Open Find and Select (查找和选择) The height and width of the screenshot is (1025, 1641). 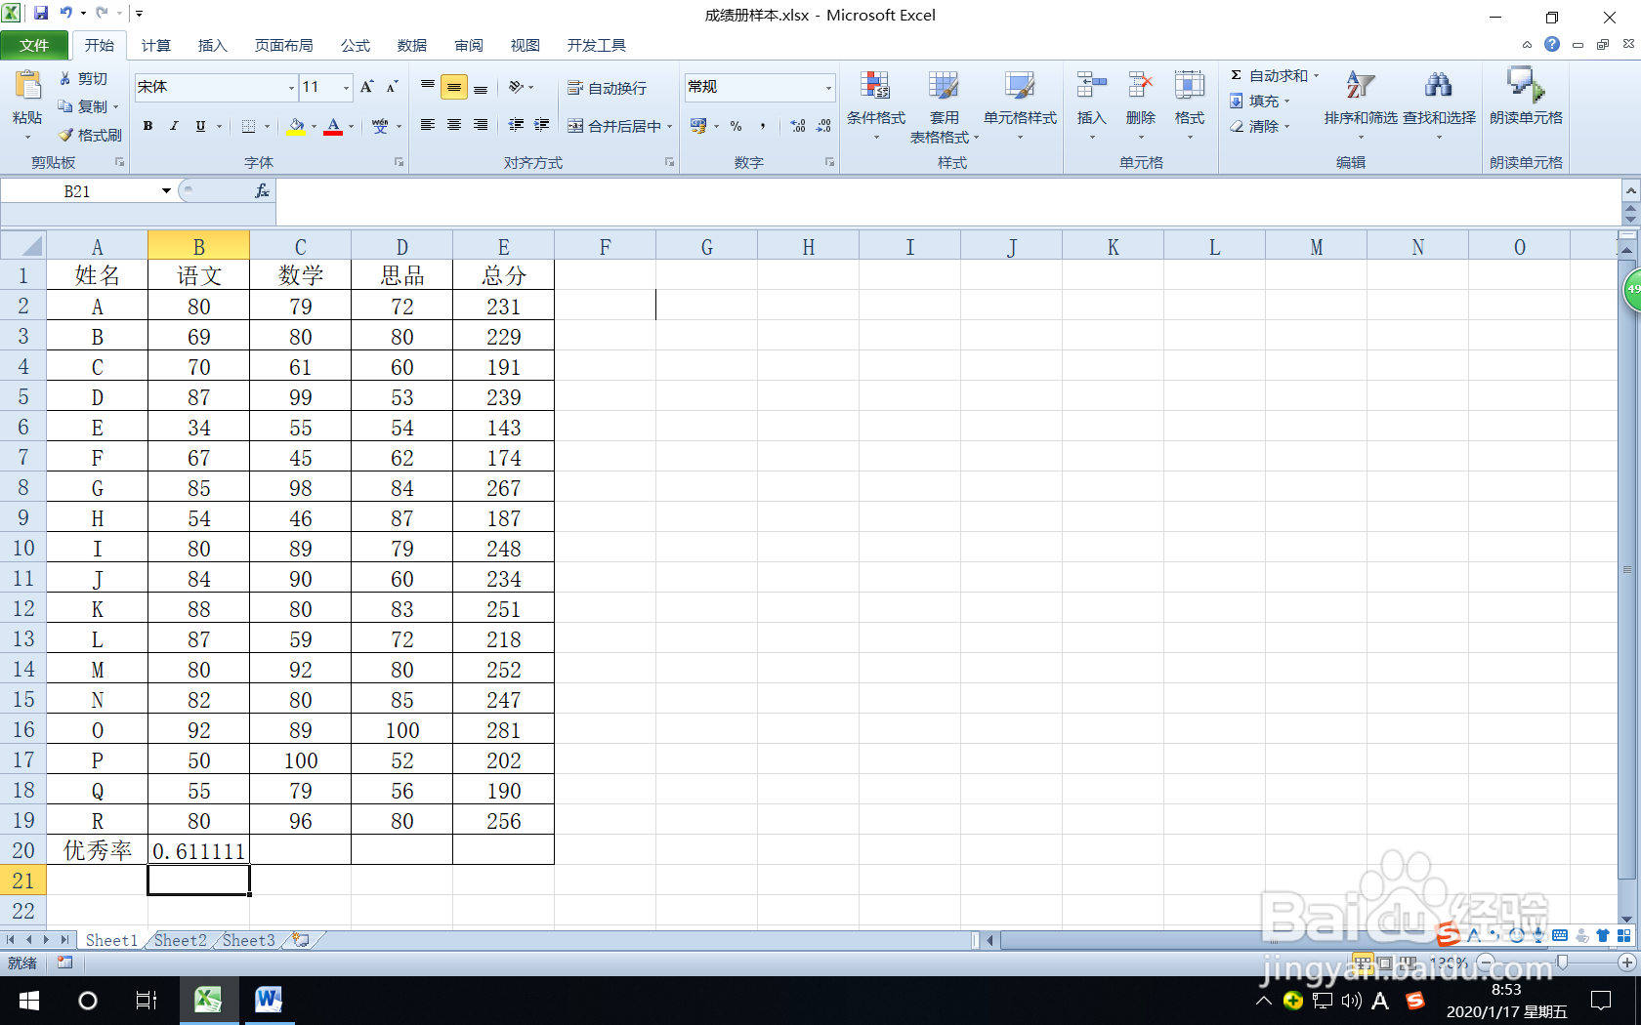[x=1439, y=103]
